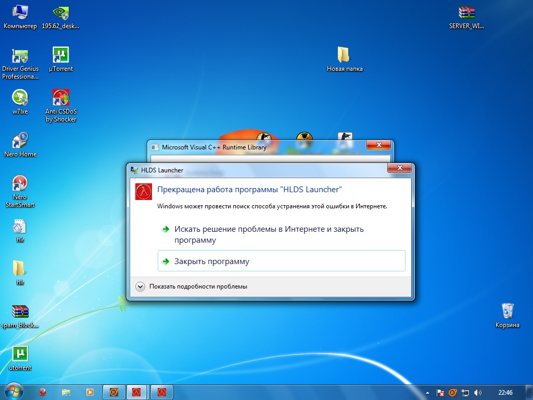
Task: Click Microsoft Visual C++ Runtime Library title icon
Action: (155, 147)
